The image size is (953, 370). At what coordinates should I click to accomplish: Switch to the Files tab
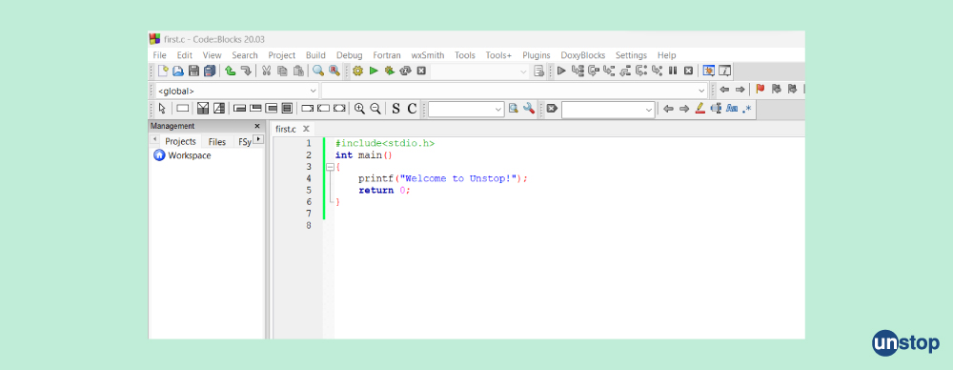coord(217,142)
